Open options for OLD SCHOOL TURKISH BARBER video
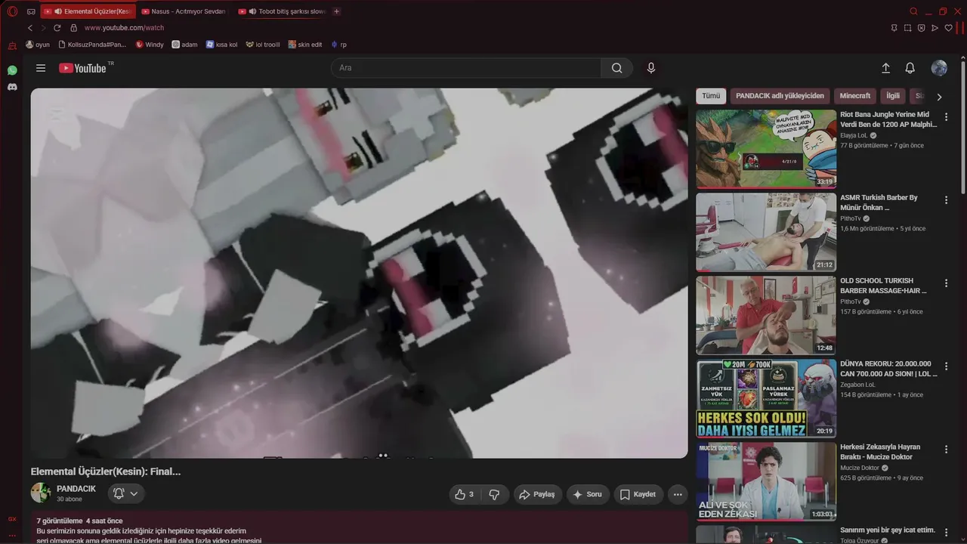Image resolution: width=967 pixels, height=544 pixels. [x=946, y=283]
